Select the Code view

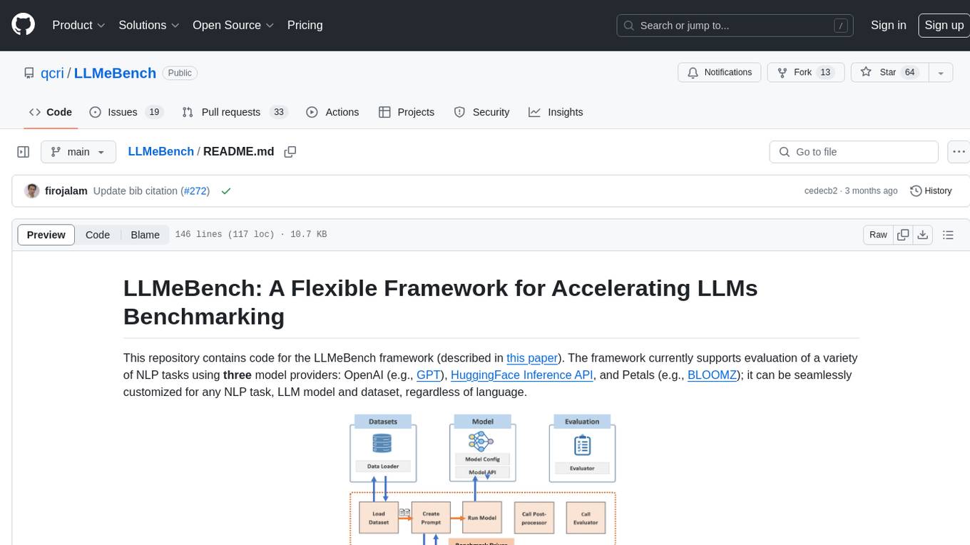pyautogui.click(x=98, y=235)
